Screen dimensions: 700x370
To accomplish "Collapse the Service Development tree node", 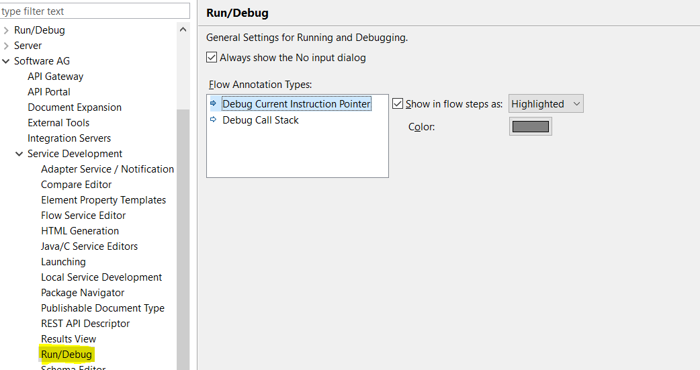I will pos(19,154).
